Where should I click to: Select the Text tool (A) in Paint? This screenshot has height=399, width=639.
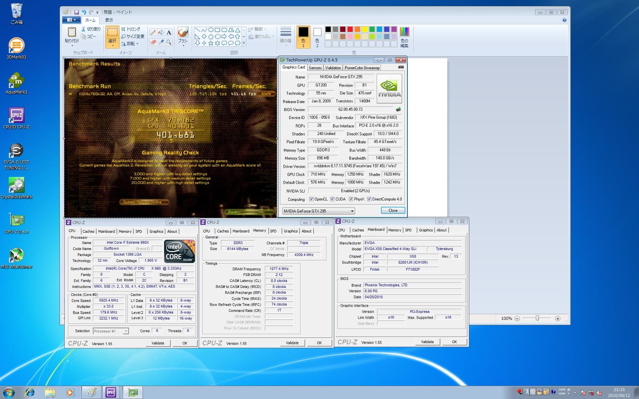click(169, 32)
